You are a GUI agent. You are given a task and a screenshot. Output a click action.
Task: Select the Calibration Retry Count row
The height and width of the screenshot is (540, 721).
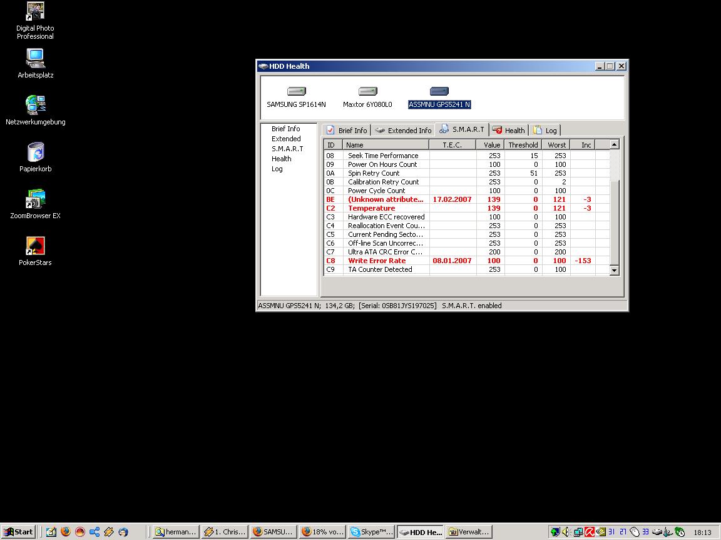tap(467, 182)
